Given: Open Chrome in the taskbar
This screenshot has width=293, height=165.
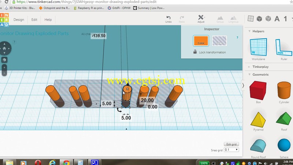Looking at the screenshot, I should tap(66, 162).
